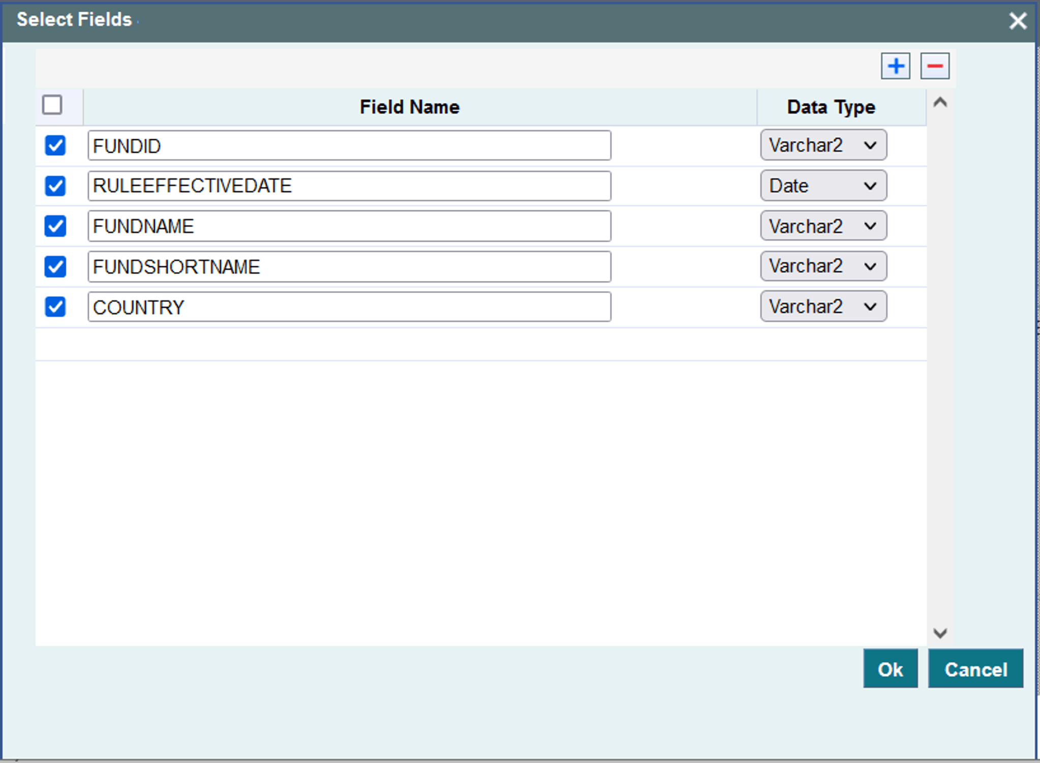This screenshot has height=763, width=1040.
Task: Uncheck the COUNTRY row checkbox
Action: coord(55,307)
